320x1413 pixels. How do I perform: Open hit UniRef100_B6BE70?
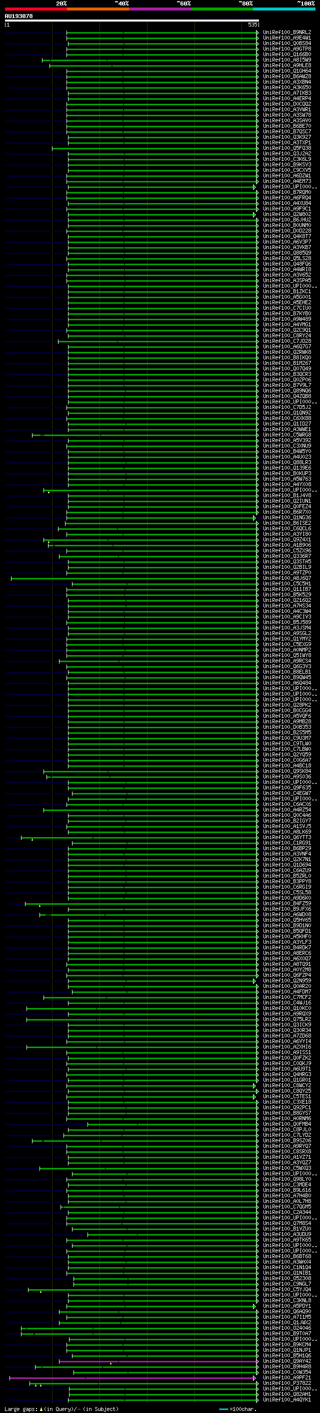pyautogui.click(x=286, y=126)
